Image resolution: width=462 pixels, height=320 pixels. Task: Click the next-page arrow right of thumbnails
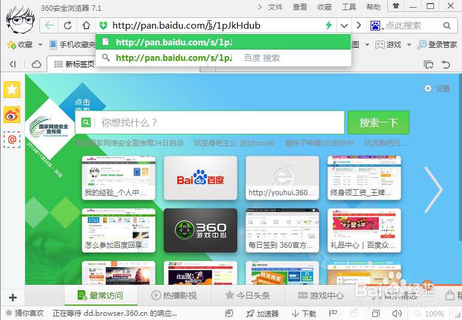pyautogui.click(x=433, y=190)
